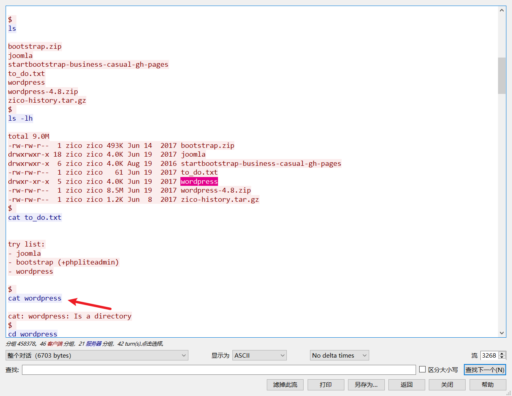Click the stream number field showing 3268
The image size is (512, 396).
click(490, 355)
